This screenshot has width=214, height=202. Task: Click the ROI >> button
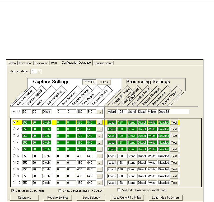point(104,82)
